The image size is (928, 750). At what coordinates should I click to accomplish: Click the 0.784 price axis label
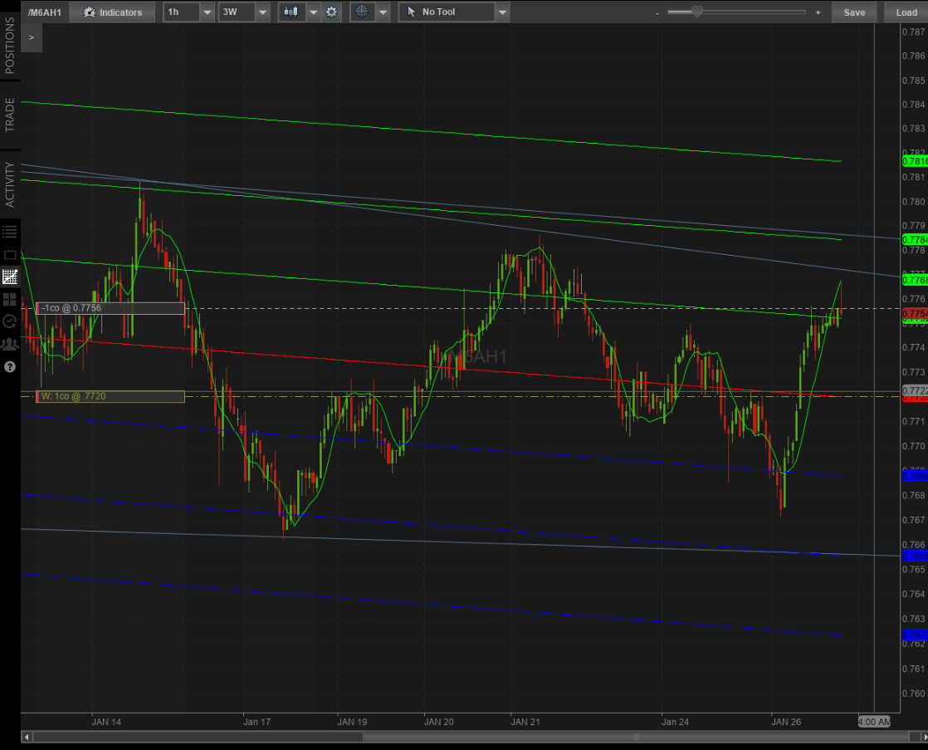(x=914, y=105)
